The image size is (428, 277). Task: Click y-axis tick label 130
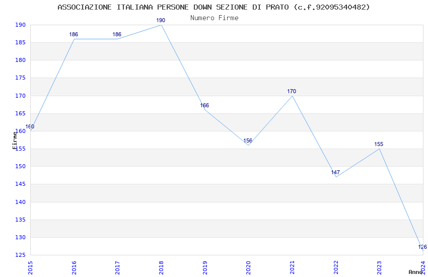tap(20, 237)
